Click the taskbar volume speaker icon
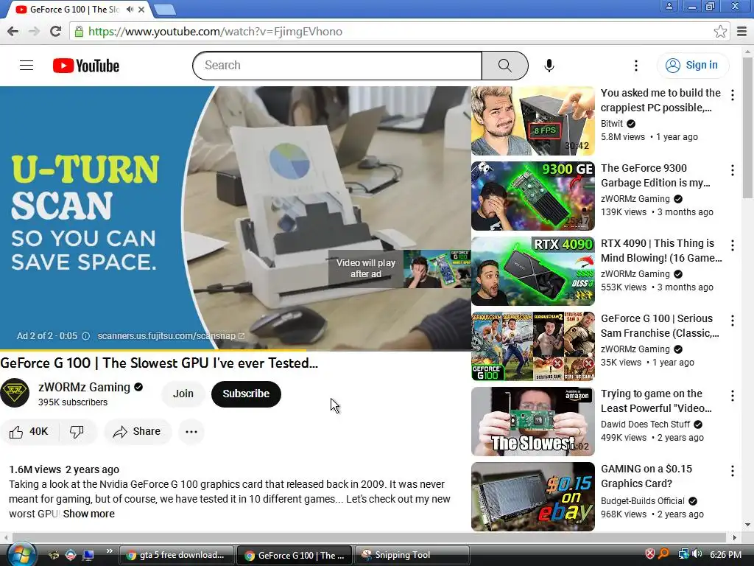The image size is (754, 566). [697, 554]
